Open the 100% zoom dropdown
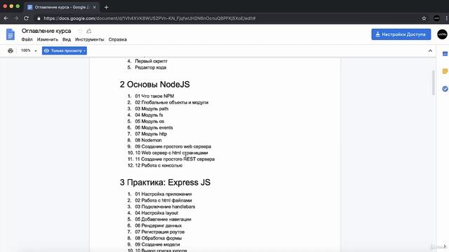449x252 pixels. coord(29,50)
